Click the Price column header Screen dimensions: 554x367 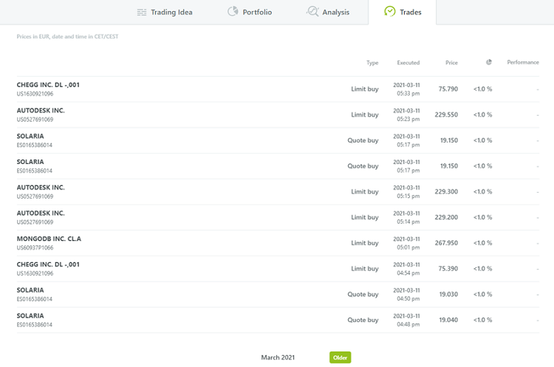[x=451, y=63]
